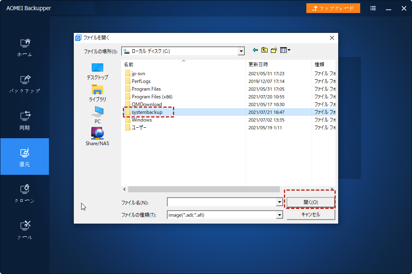Click the date 2021/05/31 17:23
Screen dimensions: 412x274
tap(266, 74)
